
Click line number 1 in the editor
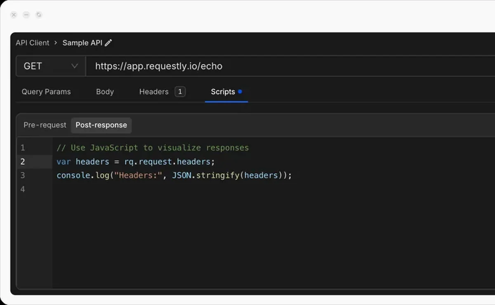click(x=23, y=147)
